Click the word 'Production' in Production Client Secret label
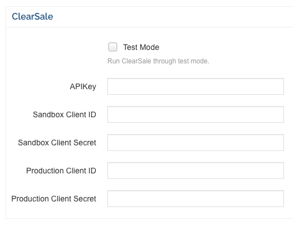The height and width of the screenshot is (225, 293). [30, 199]
